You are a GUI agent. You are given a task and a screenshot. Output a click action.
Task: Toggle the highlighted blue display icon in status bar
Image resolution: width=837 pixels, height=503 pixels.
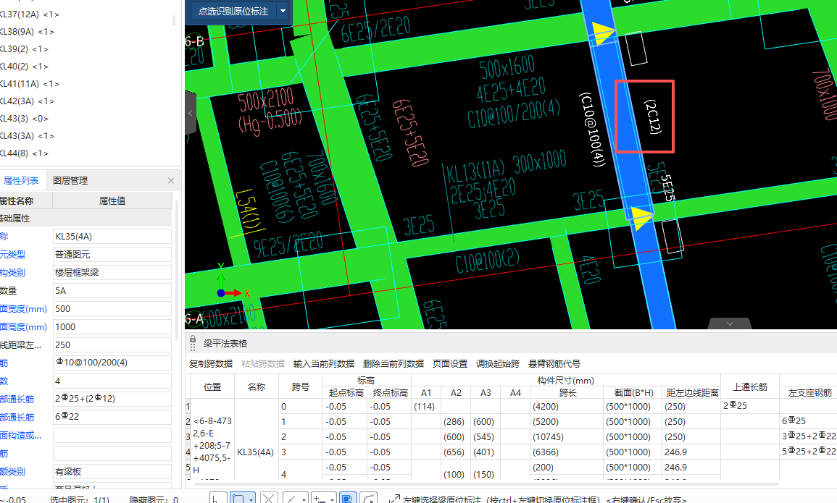(x=346, y=499)
